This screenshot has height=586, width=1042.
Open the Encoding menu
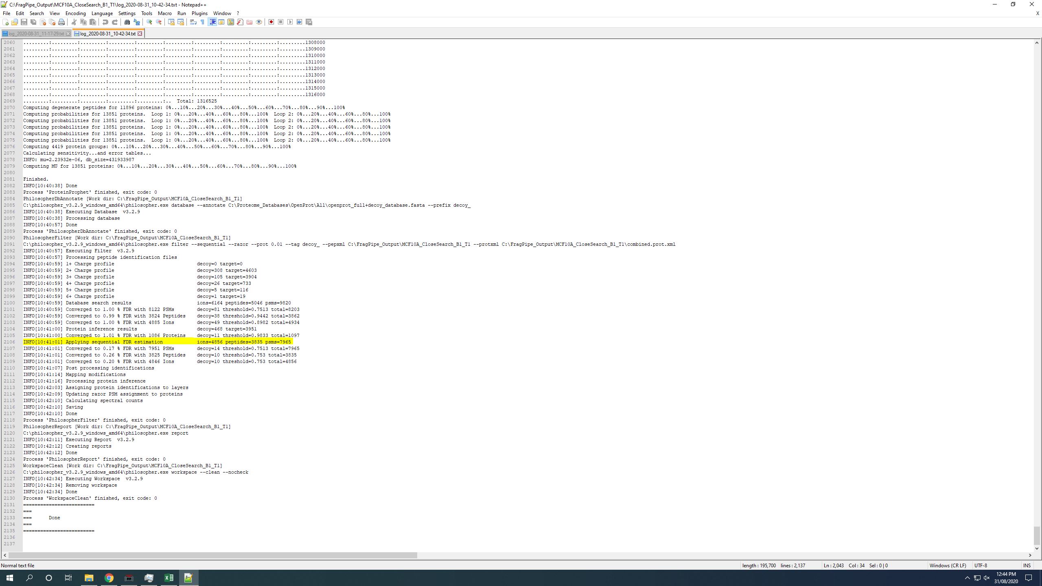(75, 13)
